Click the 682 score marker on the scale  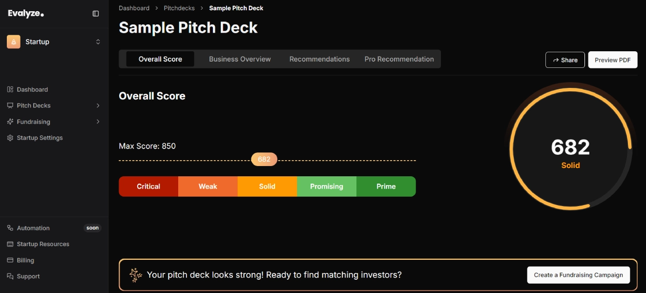[264, 159]
